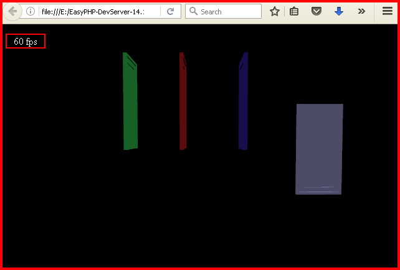
Task: Reload the current page
Action: (170, 11)
